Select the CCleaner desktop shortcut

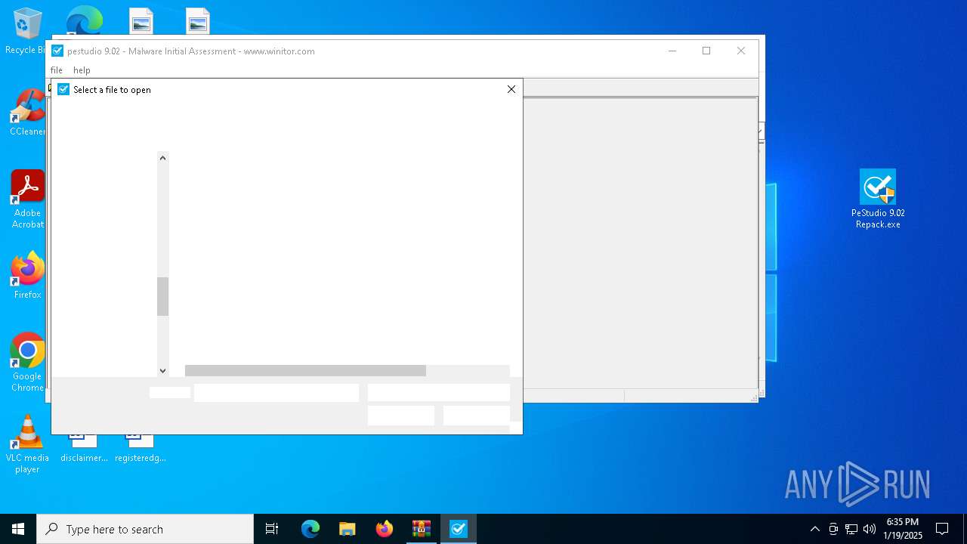pyautogui.click(x=27, y=113)
